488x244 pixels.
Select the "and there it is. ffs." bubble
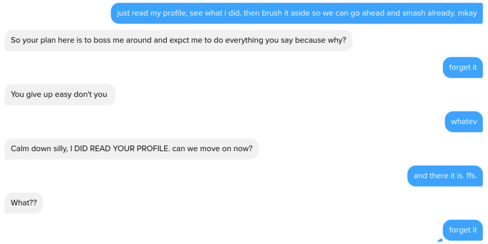(445, 176)
